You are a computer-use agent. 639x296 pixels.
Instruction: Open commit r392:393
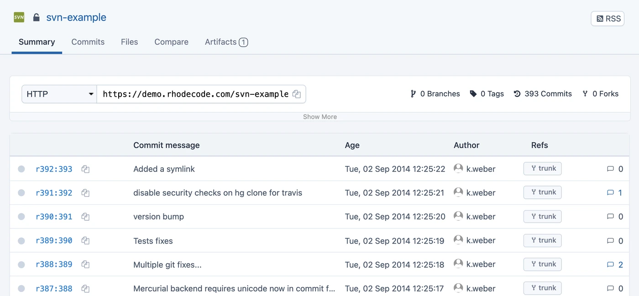click(x=54, y=169)
